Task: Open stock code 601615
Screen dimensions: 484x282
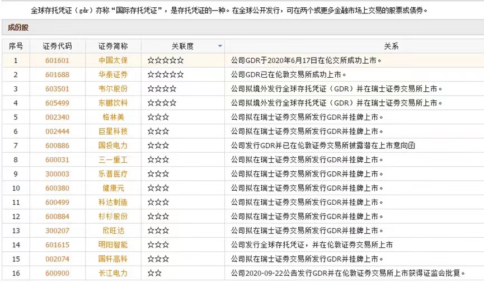Action: tap(58, 245)
